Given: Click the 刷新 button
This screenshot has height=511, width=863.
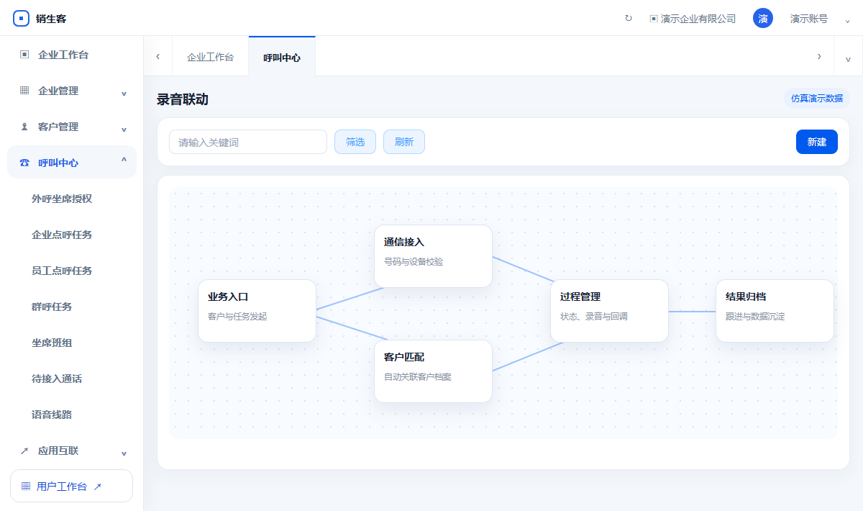Looking at the screenshot, I should point(404,142).
